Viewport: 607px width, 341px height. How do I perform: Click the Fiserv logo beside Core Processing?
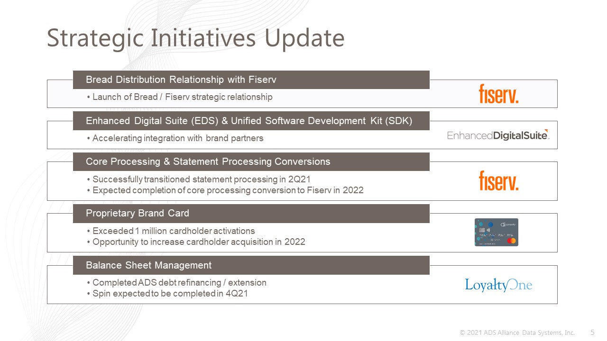pyautogui.click(x=498, y=180)
